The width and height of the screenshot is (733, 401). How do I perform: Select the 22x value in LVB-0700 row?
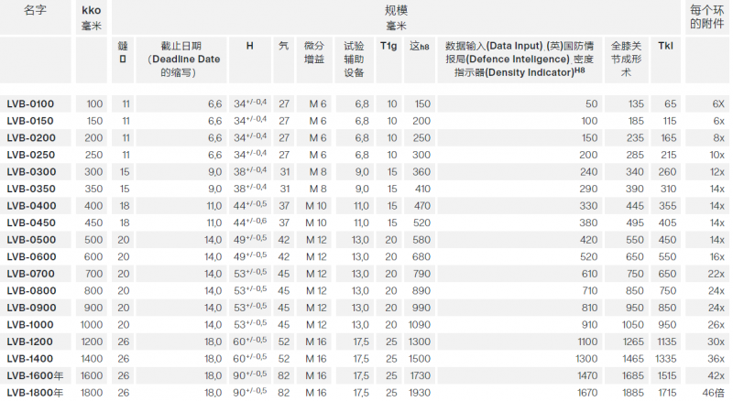pos(716,274)
